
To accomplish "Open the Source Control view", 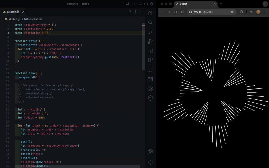I will point(151,32).
